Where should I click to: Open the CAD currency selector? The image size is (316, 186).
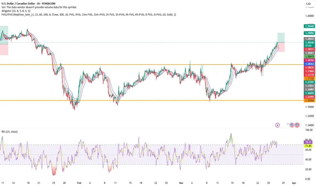point(308,4)
